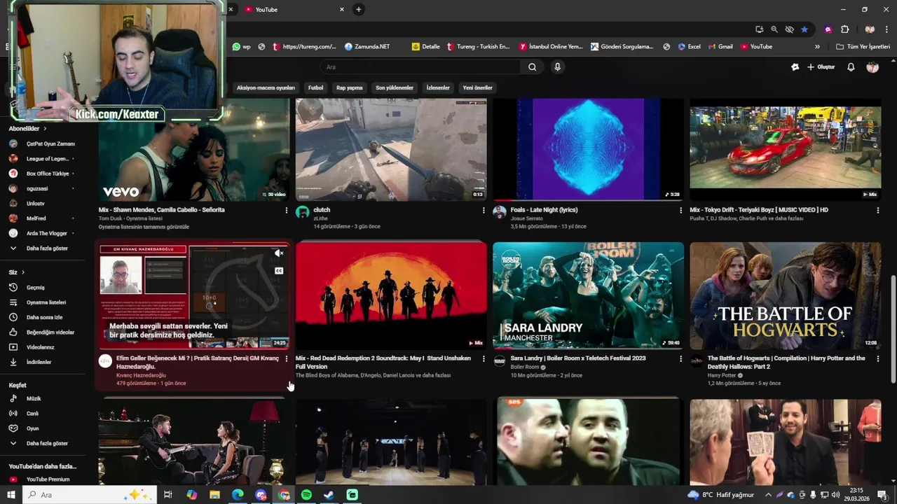Click the YouTube page vertical scrollbar
The width and height of the screenshot is (897, 504).
(893, 329)
